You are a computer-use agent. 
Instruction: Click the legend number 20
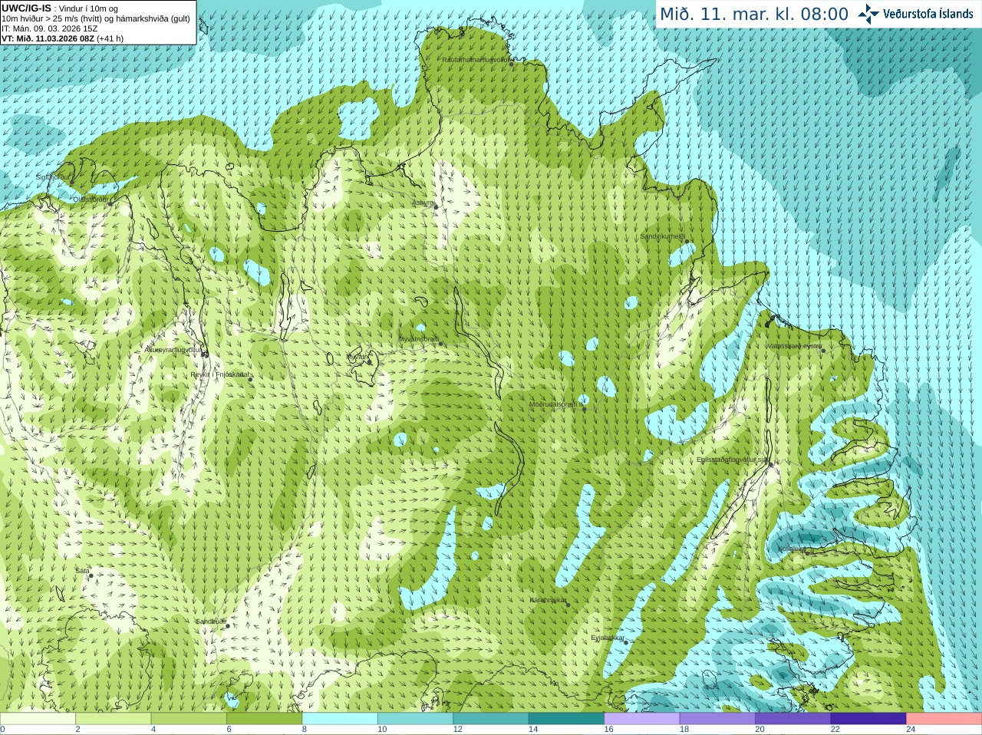coord(760,730)
